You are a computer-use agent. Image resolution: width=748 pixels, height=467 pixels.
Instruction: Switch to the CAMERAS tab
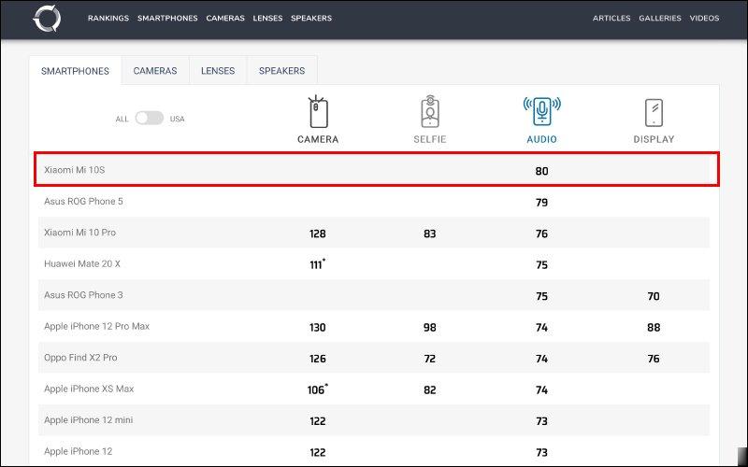click(x=155, y=71)
